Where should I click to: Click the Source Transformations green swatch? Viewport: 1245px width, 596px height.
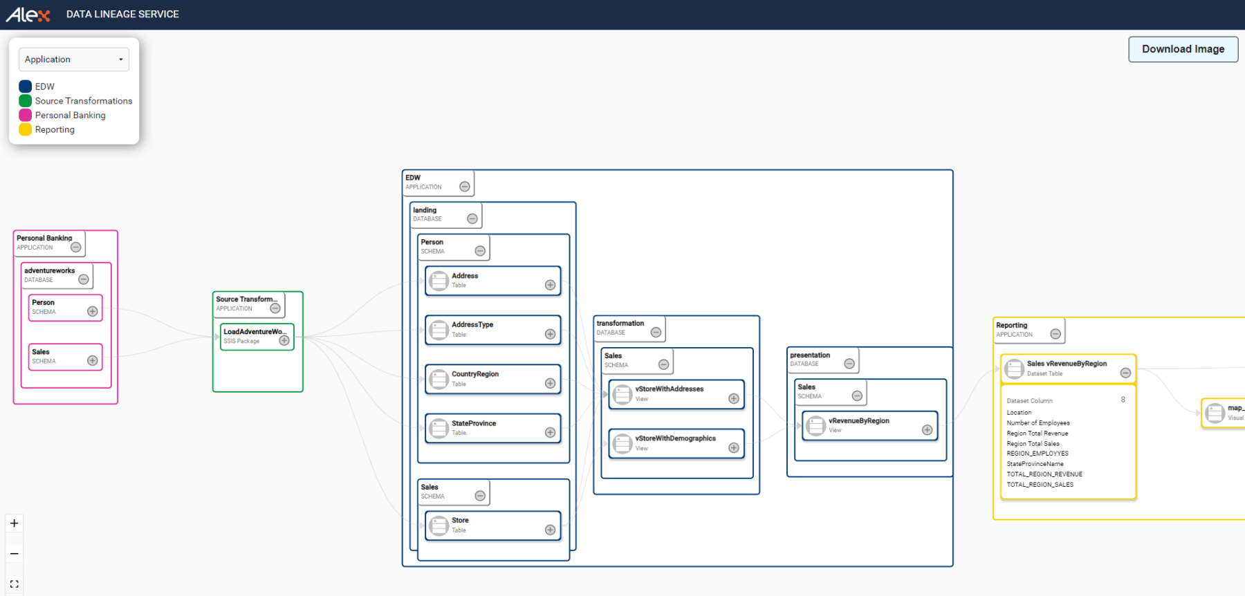coord(26,101)
